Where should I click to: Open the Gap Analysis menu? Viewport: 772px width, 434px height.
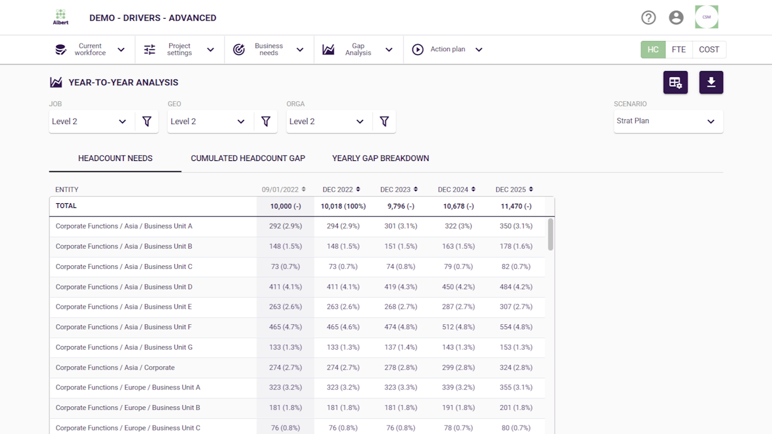(358, 49)
